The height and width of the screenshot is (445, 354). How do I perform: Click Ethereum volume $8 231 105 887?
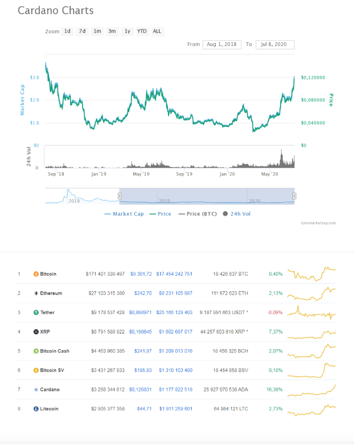pyautogui.click(x=176, y=293)
